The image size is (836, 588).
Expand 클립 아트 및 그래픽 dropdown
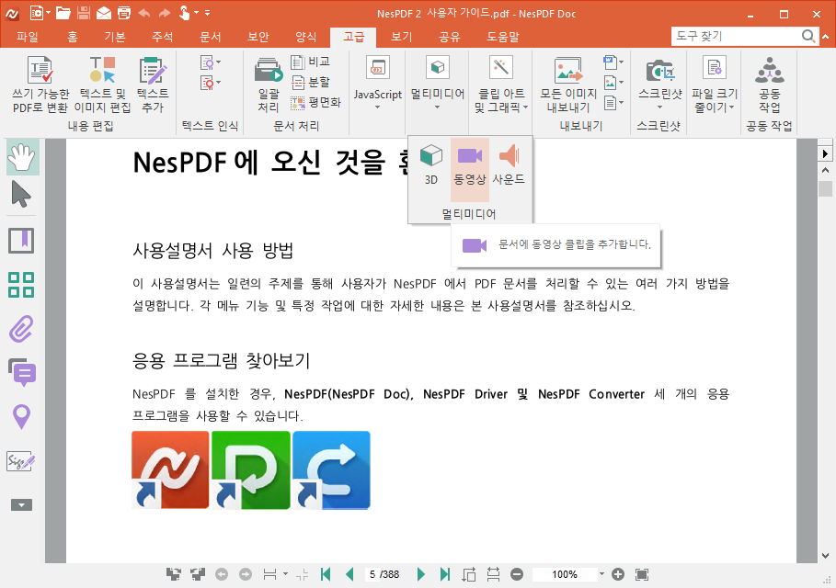(x=525, y=107)
